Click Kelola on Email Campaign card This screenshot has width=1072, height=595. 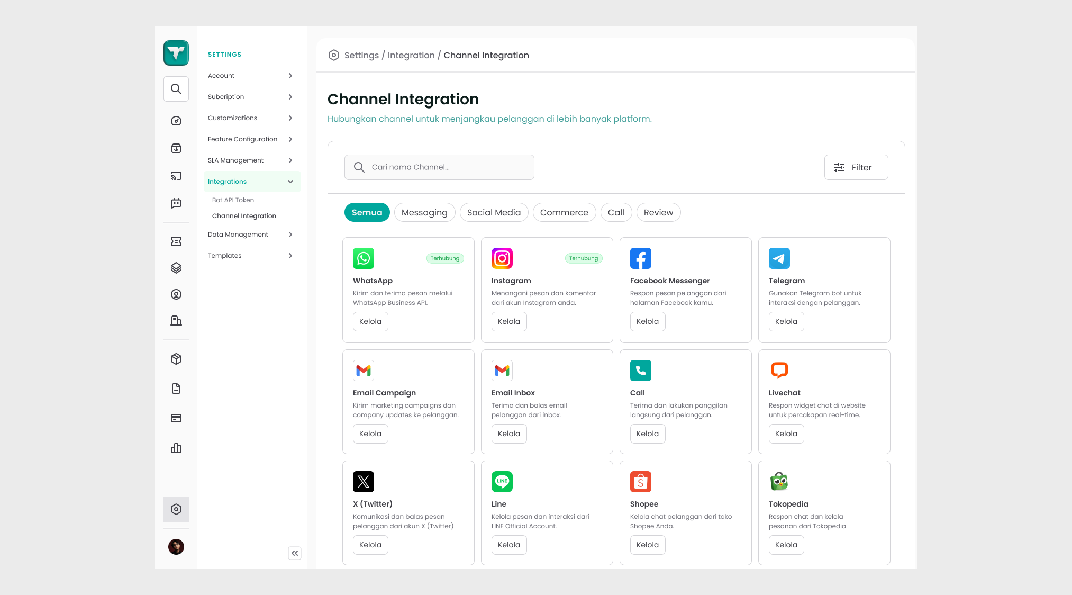point(370,434)
